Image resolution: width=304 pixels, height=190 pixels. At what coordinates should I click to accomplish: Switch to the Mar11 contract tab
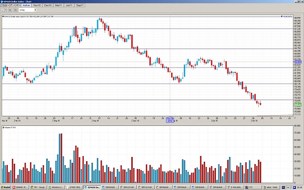click(x=58, y=5)
